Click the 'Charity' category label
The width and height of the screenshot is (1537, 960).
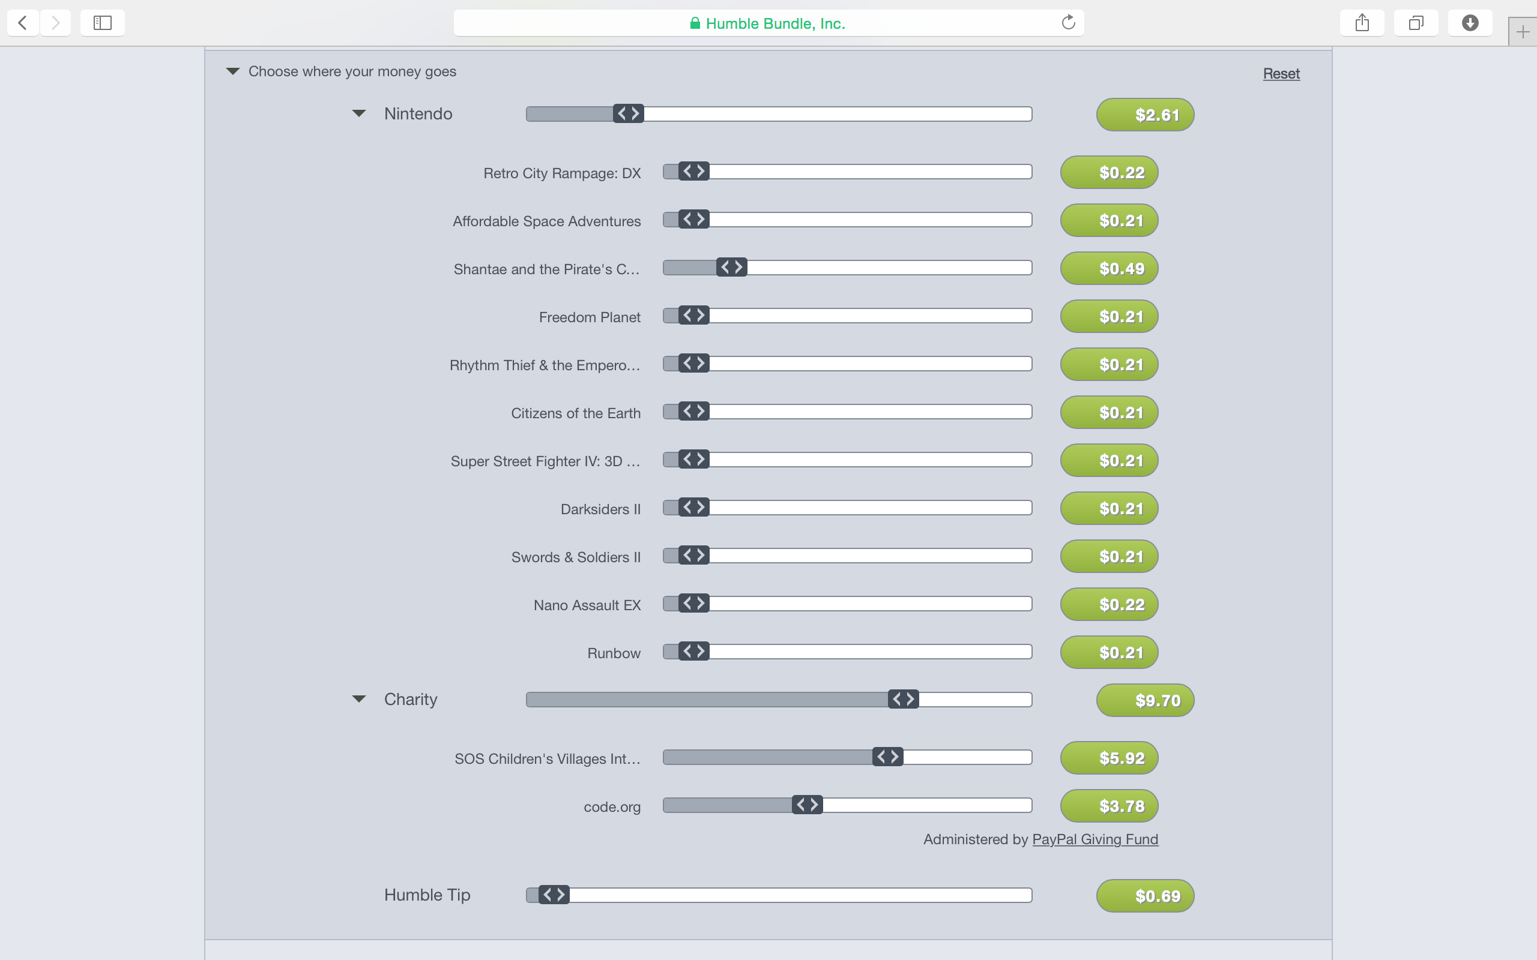[x=410, y=699]
